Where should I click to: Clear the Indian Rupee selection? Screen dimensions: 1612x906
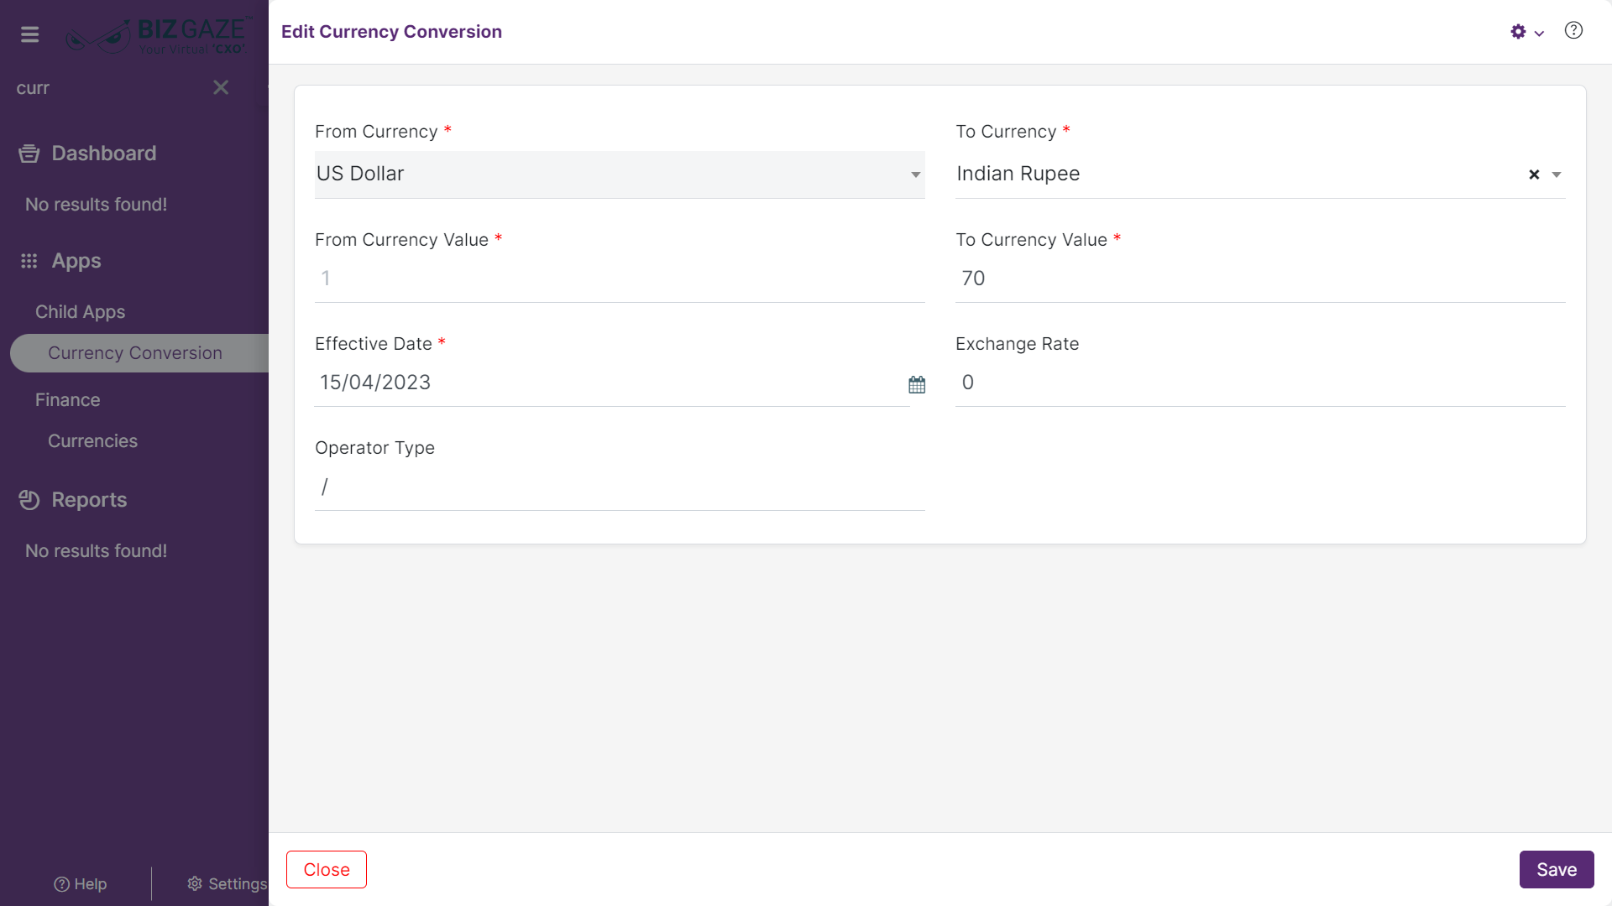tap(1534, 174)
